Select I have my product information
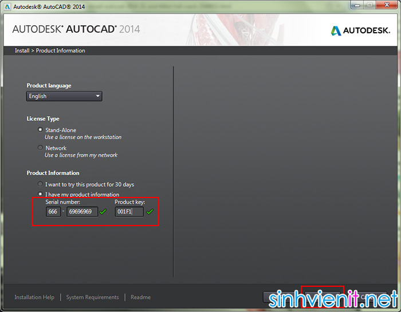The image size is (401, 312). (40, 194)
